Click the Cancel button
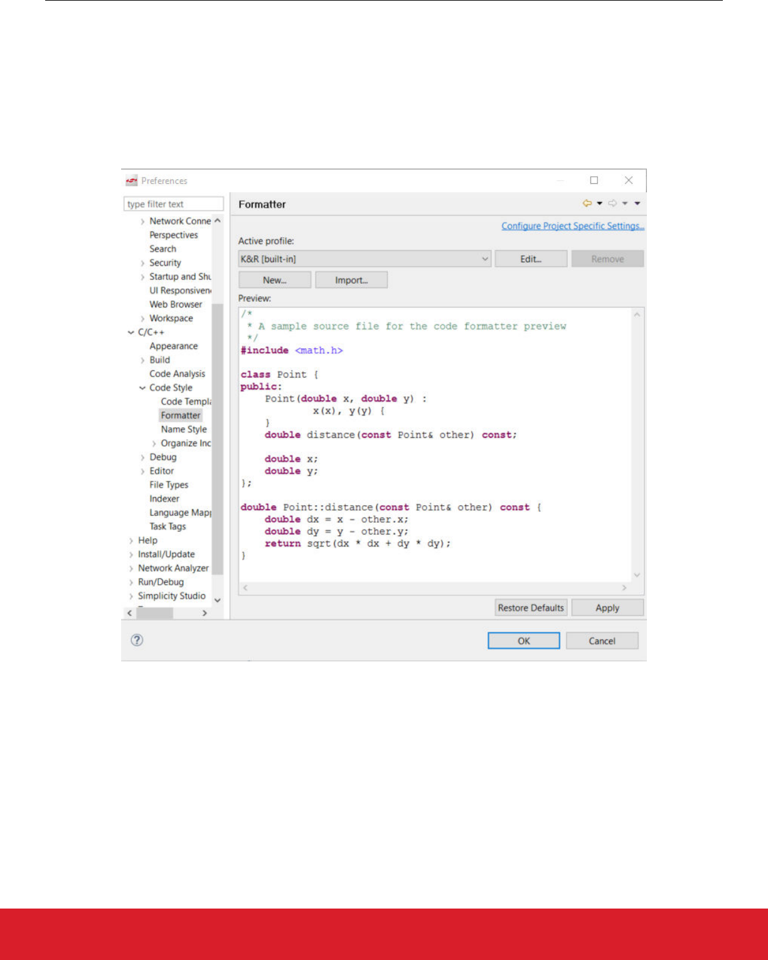Screen dimensions: 768x960 [602, 641]
